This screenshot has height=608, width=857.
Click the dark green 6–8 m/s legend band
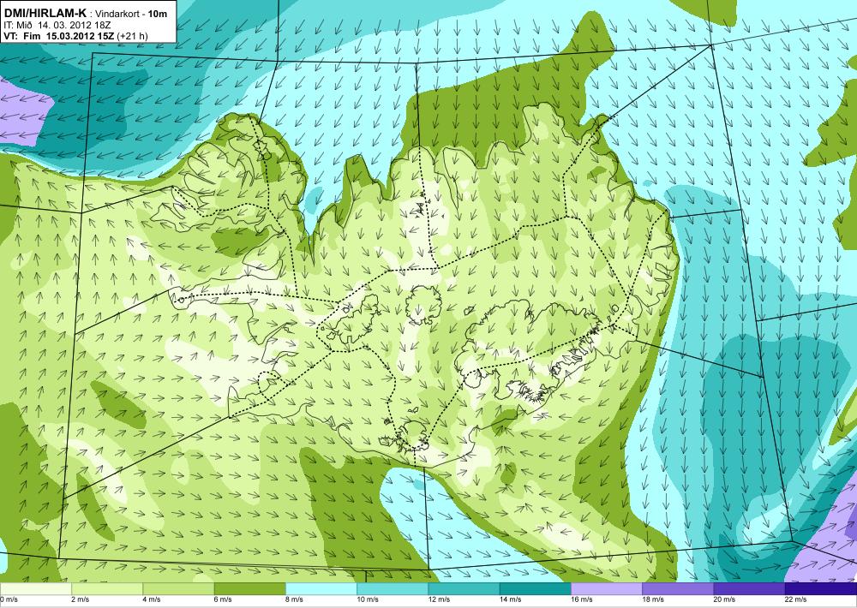249,589
